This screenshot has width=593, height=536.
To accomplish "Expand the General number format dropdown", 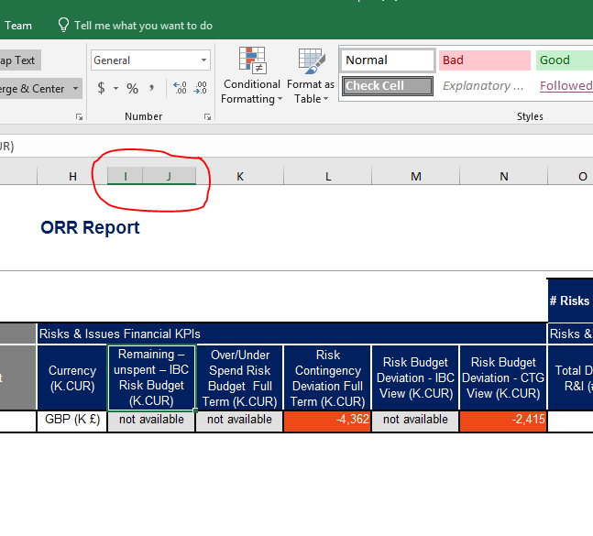I will [203, 60].
